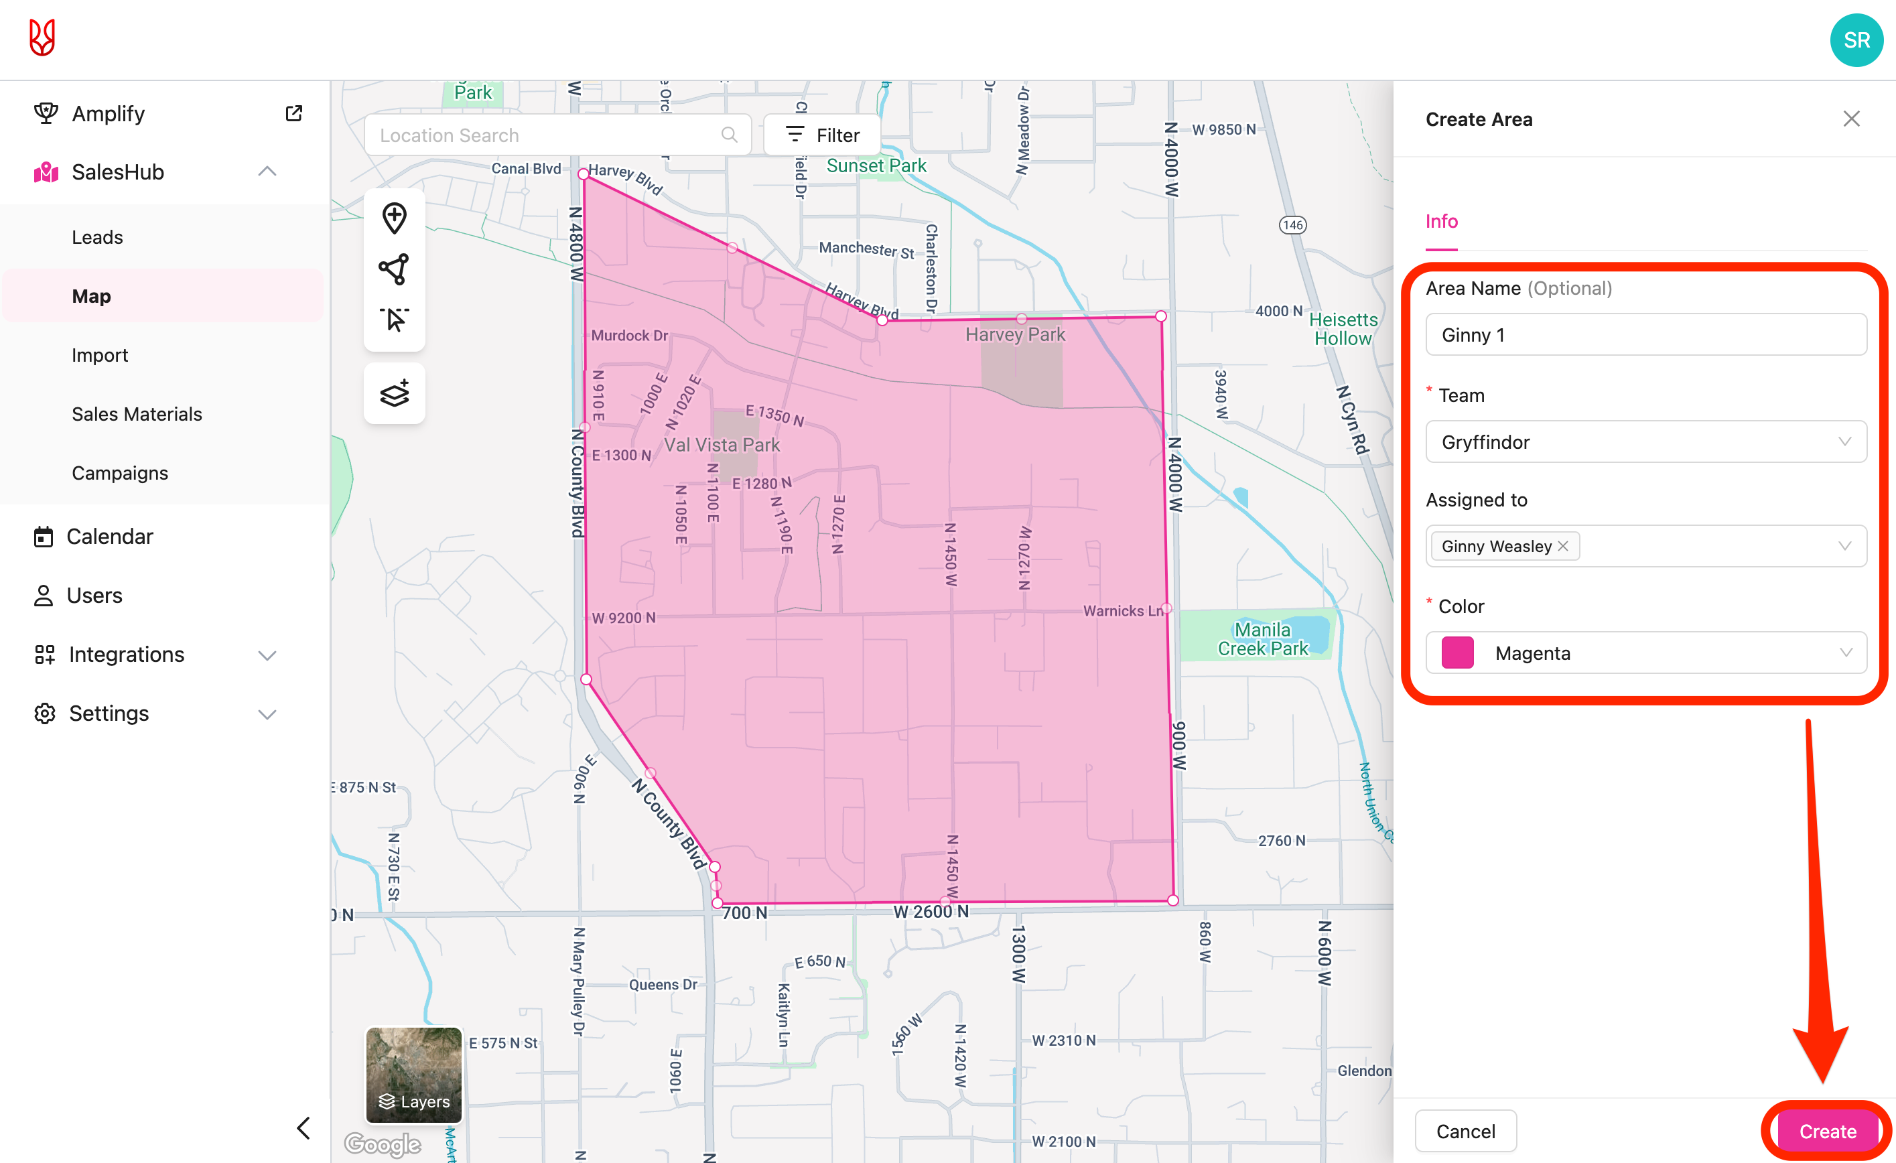Select the draw polygon area tool
Viewport: 1896px width, 1163px height.
click(394, 269)
